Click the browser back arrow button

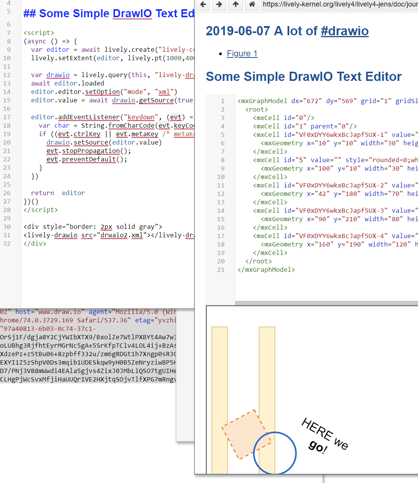pos(203,5)
